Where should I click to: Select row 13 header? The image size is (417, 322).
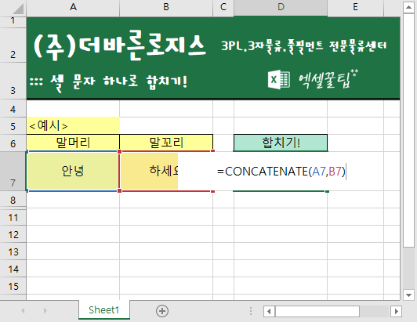tap(13, 251)
